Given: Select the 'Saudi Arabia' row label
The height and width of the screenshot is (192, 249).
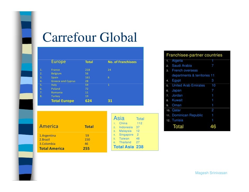Looking at the screenshot, I should click(182, 66).
